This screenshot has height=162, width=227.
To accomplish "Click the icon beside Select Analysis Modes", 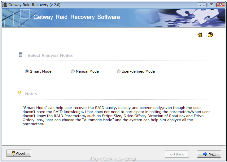I will pyautogui.click(x=21, y=55).
